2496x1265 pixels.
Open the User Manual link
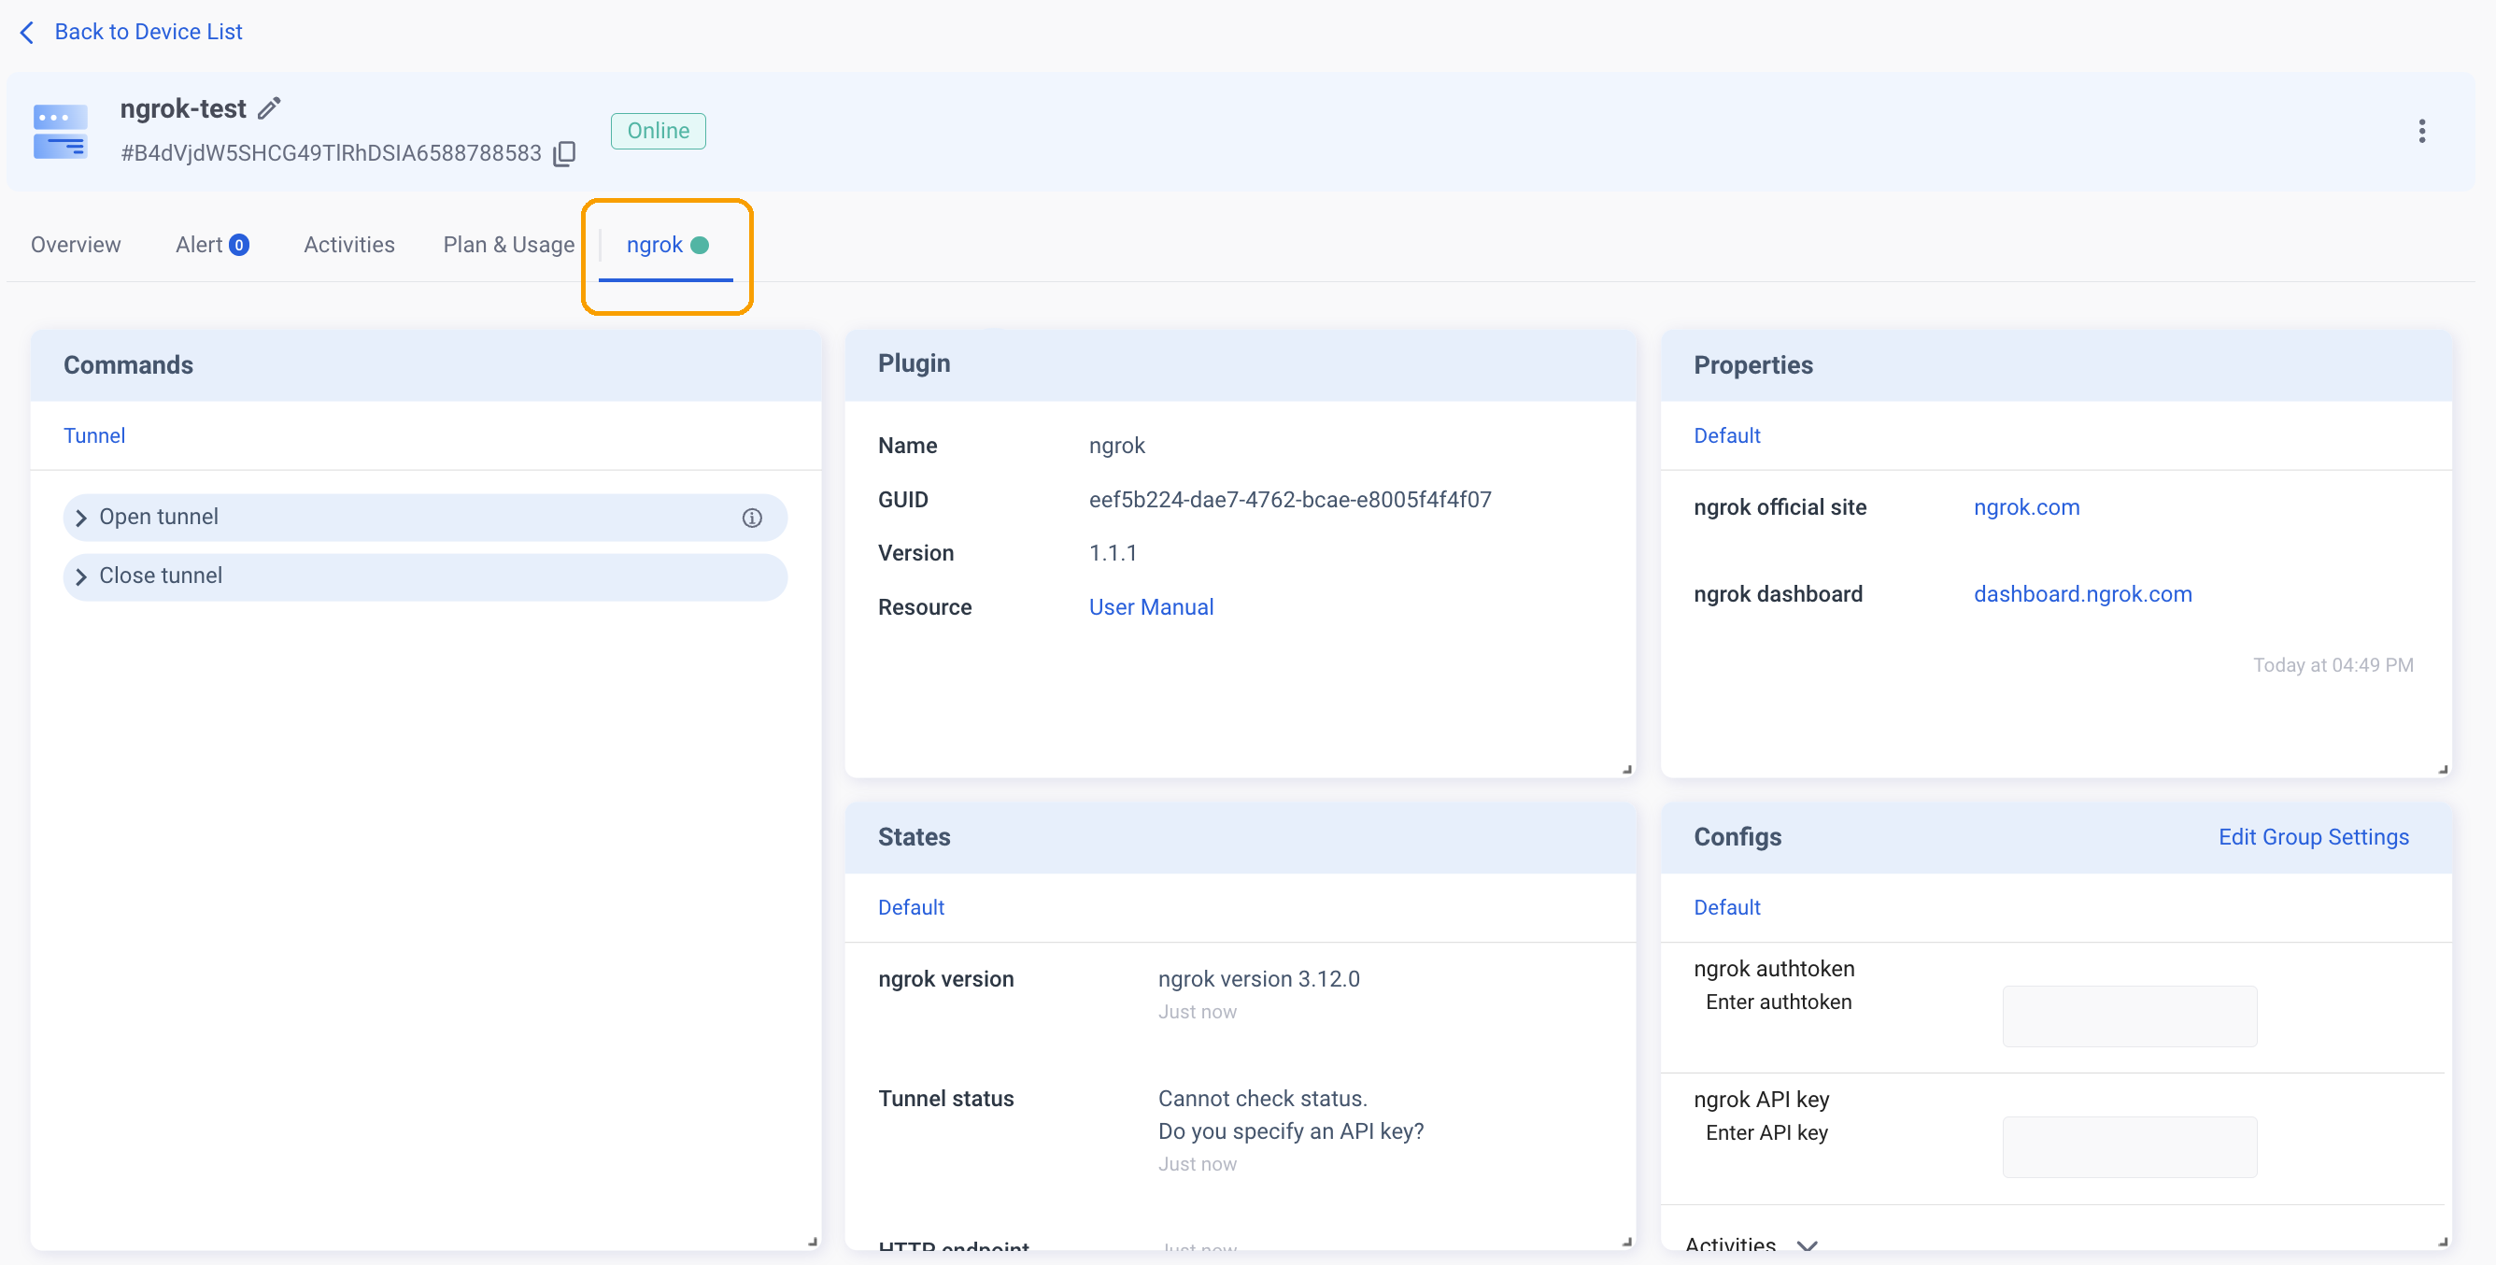(x=1150, y=608)
